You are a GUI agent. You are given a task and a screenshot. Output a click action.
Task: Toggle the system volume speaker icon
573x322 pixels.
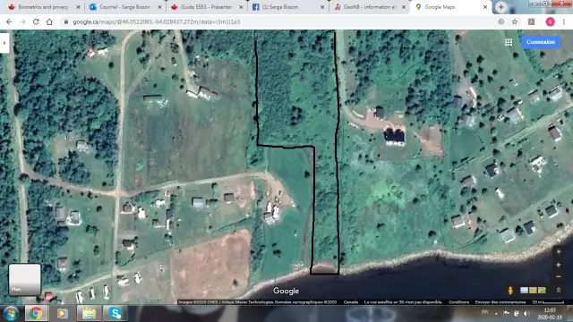[x=526, y=313]
